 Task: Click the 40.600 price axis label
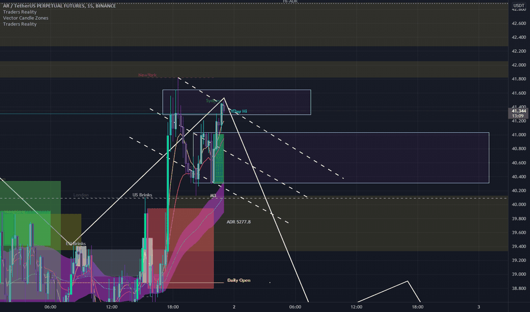[519, 163]
